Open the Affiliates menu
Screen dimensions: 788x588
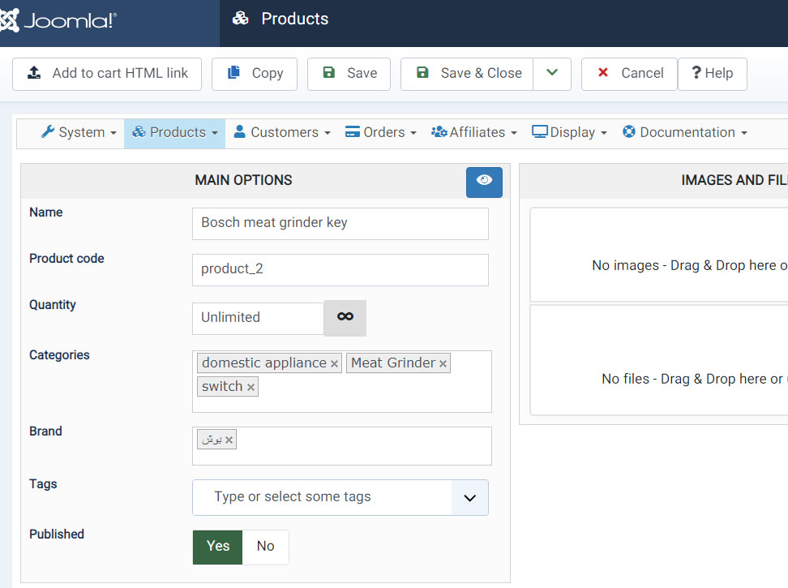(x=474, y=133)
